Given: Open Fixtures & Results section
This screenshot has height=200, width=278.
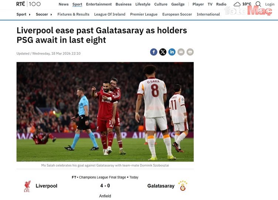Looking at the screenshot, I should (74, 14).
